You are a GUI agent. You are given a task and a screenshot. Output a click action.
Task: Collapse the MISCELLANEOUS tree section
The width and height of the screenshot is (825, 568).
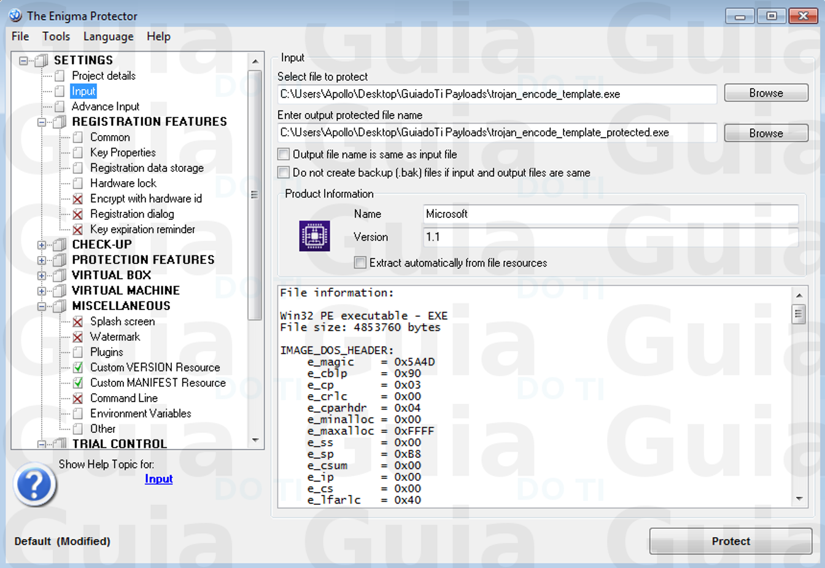click(42, 306)
